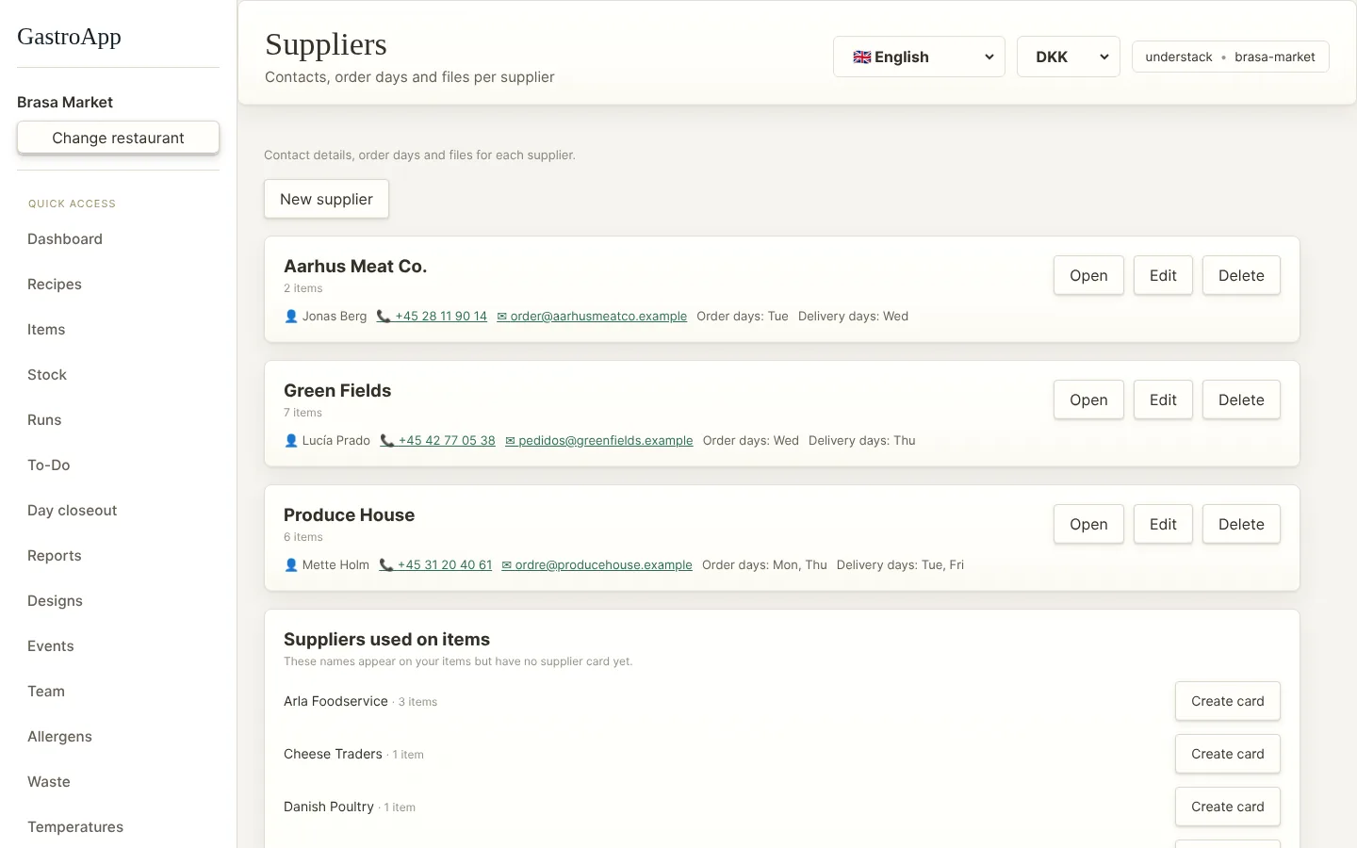Edit the Aarhus Meat Co. supplier
The height and width of the screenshot is (848, 1357).
(x=1163, y=275)
